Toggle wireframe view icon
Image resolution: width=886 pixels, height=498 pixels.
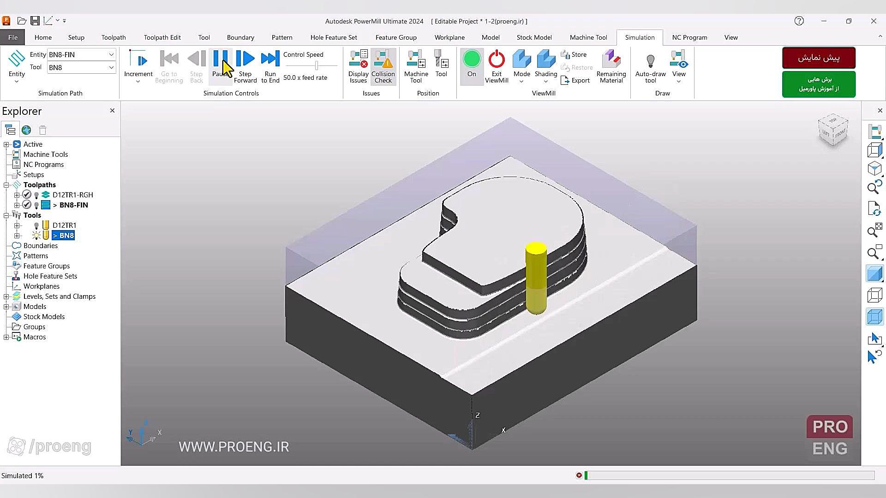click(x=874, y=295)
